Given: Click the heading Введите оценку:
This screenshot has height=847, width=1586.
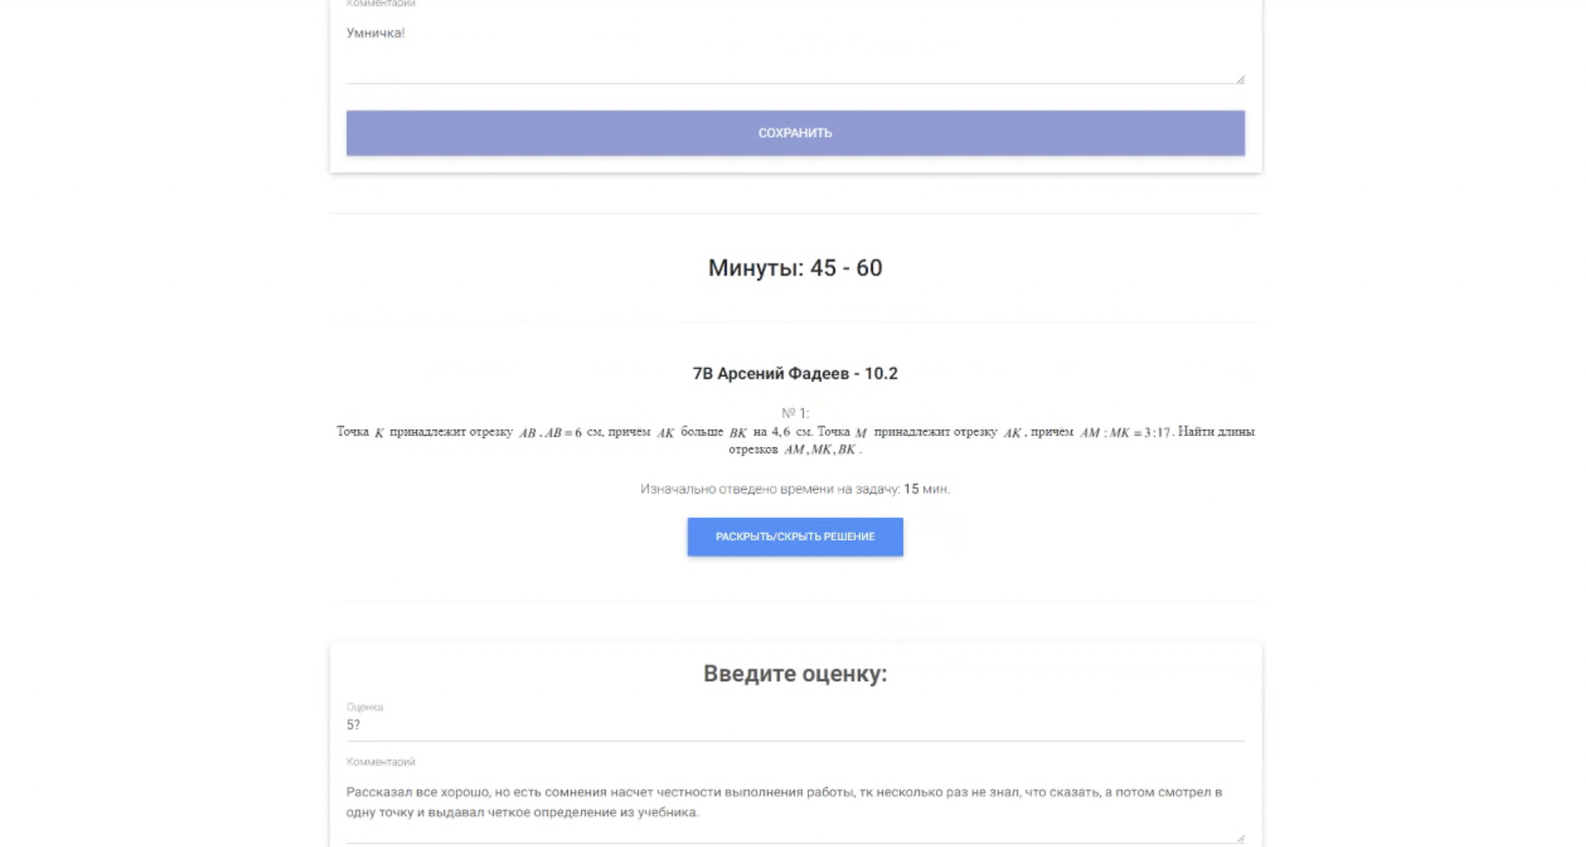Looking at the screenshot, I should 795,674.
